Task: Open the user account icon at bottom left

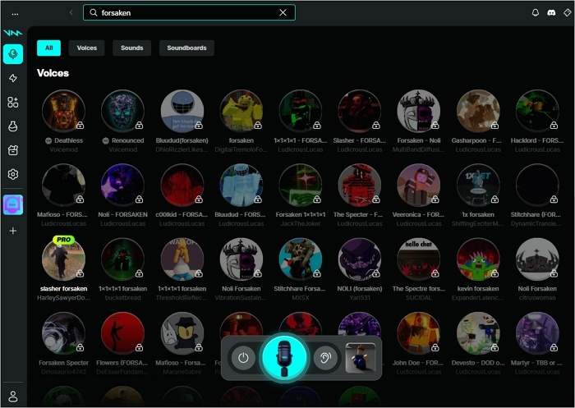Action: click(x=13, y=396)
